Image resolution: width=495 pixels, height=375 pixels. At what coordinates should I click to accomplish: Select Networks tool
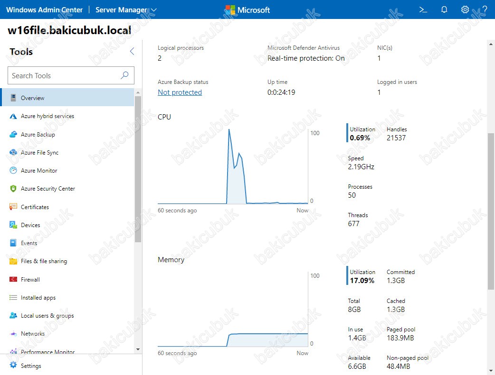67,333
